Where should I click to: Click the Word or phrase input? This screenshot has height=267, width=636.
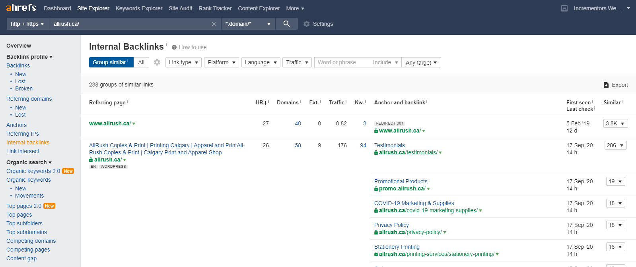coord(342,62)
